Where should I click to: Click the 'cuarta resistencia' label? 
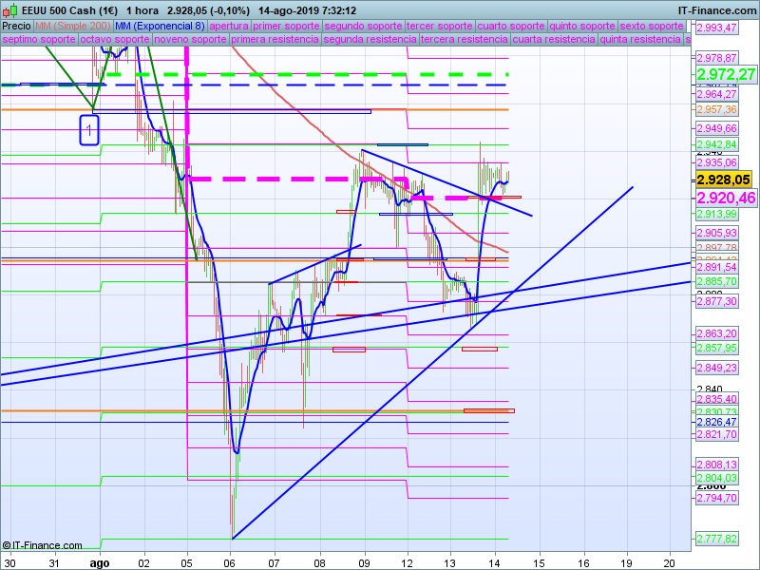[x=553, y=40]
